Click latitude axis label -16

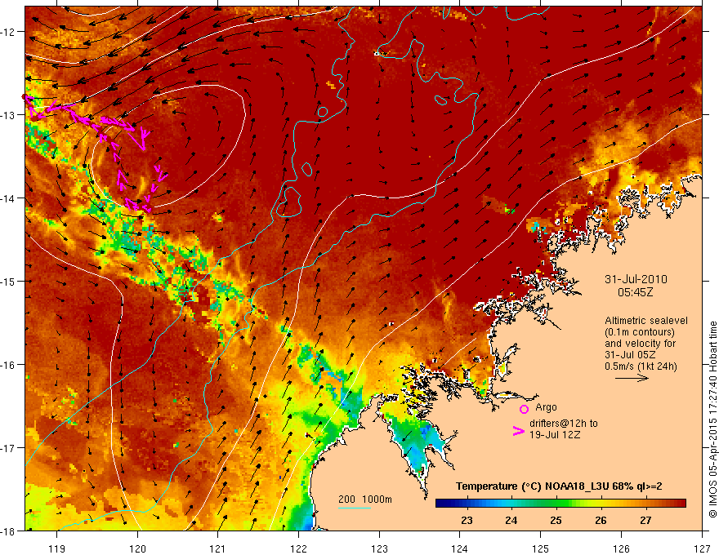(8, 365)
